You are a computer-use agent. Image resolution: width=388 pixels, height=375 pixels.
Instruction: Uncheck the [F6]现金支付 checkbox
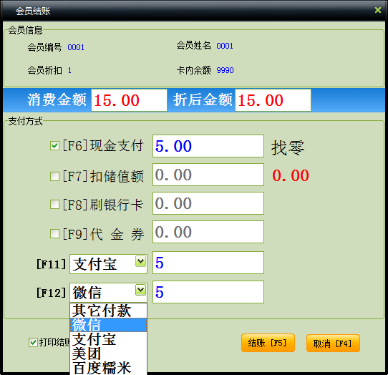pyautogui.click(x=54, y=146)
